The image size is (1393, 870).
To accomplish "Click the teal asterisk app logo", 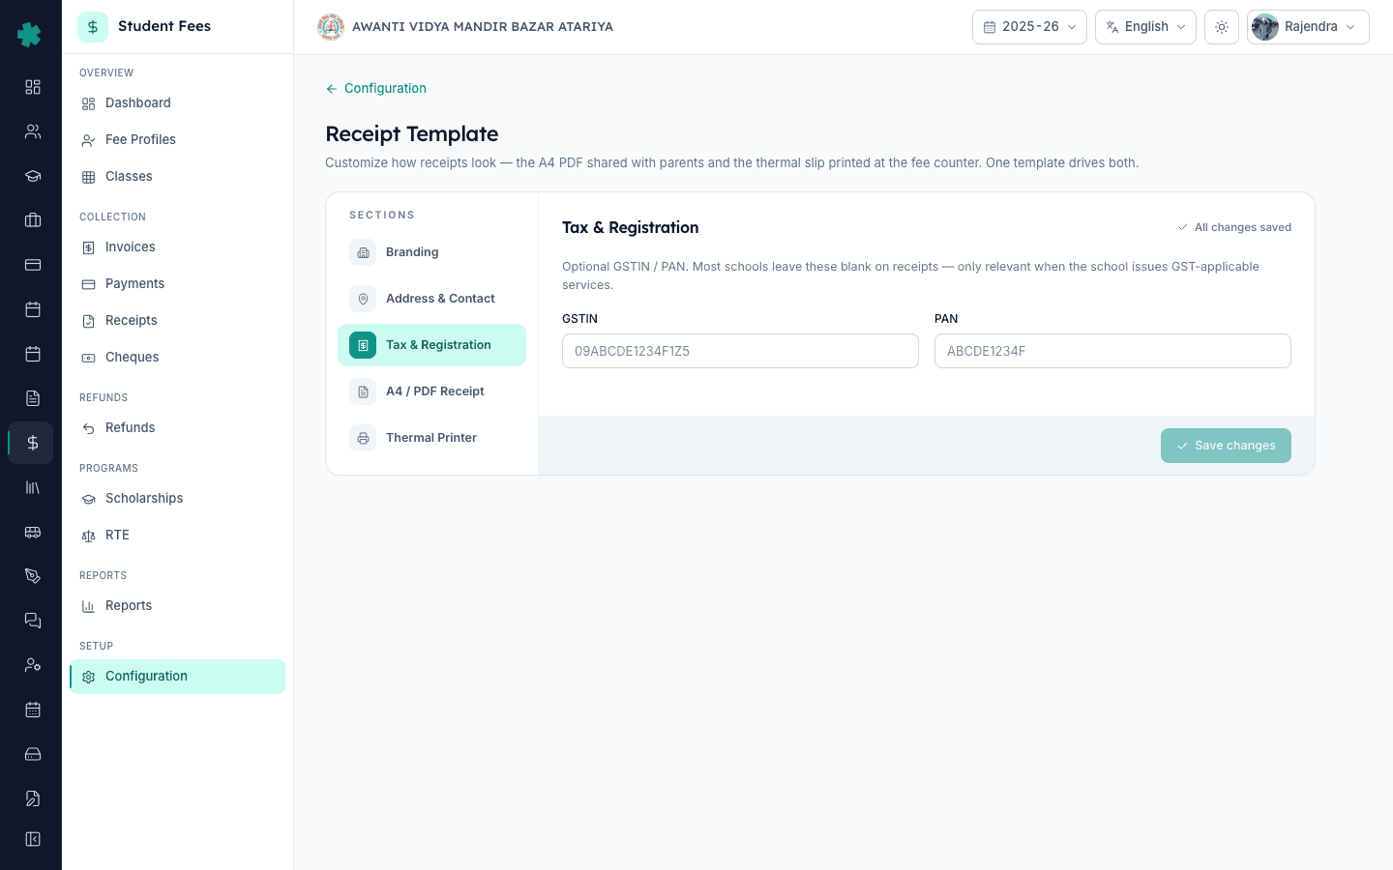I will (30, 35).
